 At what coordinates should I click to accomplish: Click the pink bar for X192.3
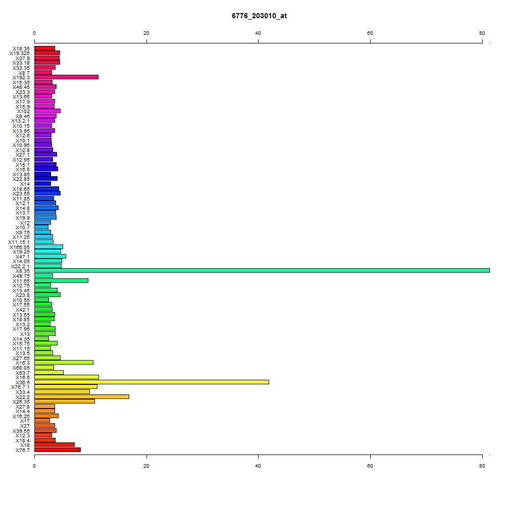(66, 77)
